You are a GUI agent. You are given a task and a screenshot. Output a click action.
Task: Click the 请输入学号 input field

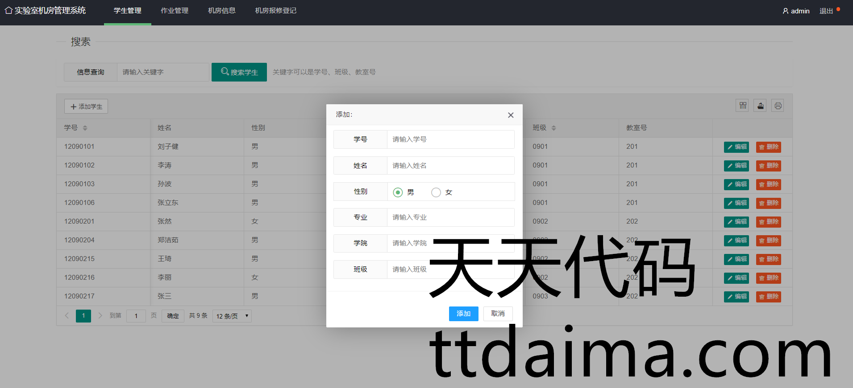(x=450, y=139)
